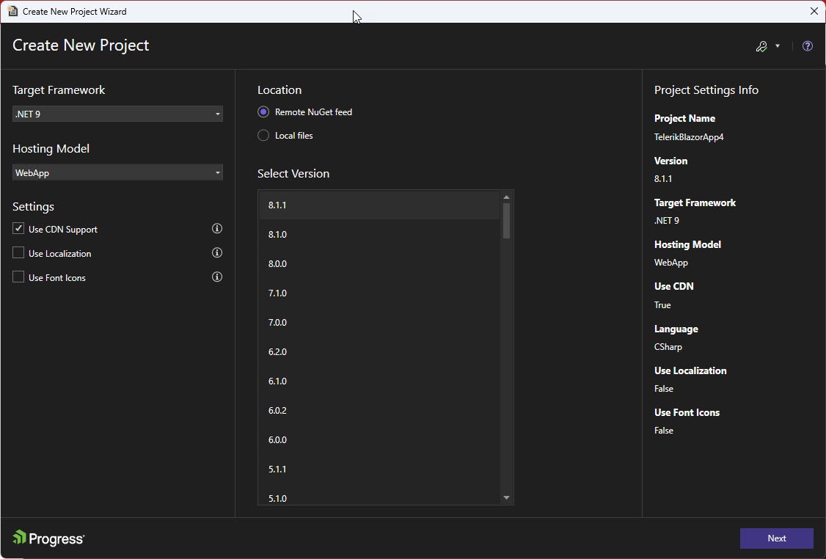Show info for Use CDN Support
Screen dimensions: 826x559
click(x=217, y=229)
